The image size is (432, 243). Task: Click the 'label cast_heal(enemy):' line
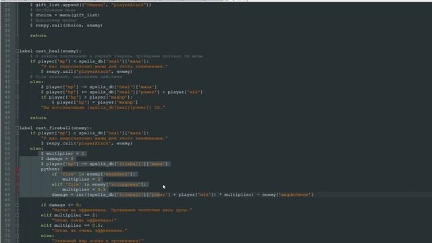[x=51, y=51]
